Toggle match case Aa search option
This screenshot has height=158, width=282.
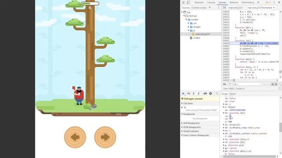[x=225, y=84]
